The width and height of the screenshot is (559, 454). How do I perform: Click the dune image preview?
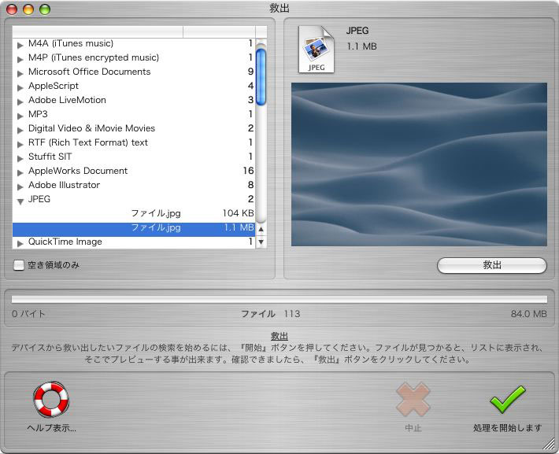click(x=419, y=164)
